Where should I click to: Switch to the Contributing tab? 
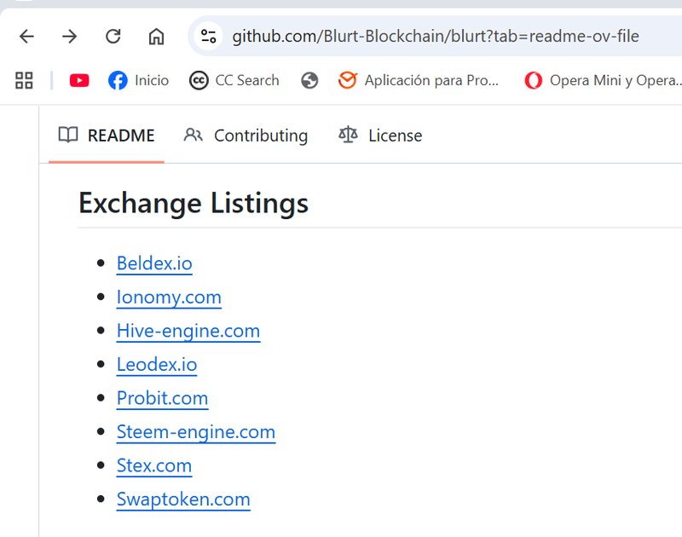tap(246, 136)
